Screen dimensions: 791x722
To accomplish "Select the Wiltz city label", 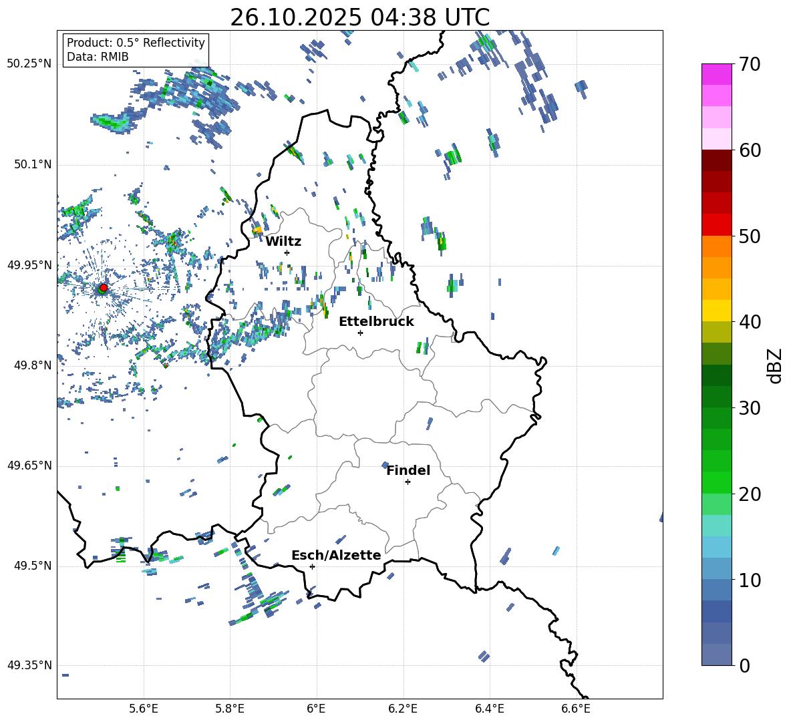I will 283,241.
